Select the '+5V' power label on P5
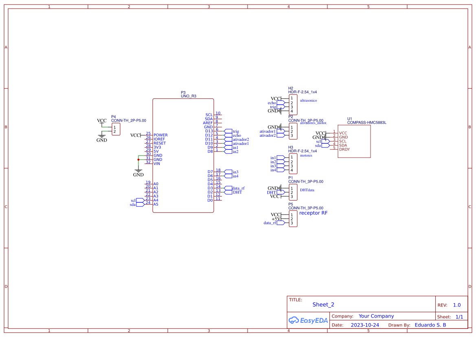Image resolution: width=476 pixels, height=337 pixels. click(276, 219)
